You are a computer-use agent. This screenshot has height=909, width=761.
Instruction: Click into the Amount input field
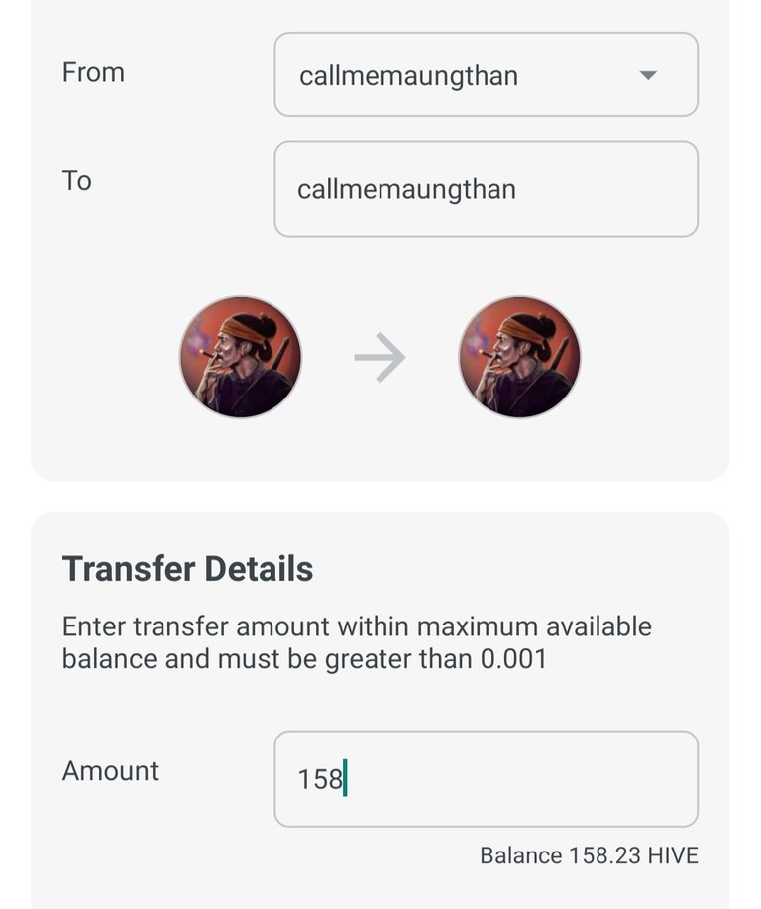[486, 779]
